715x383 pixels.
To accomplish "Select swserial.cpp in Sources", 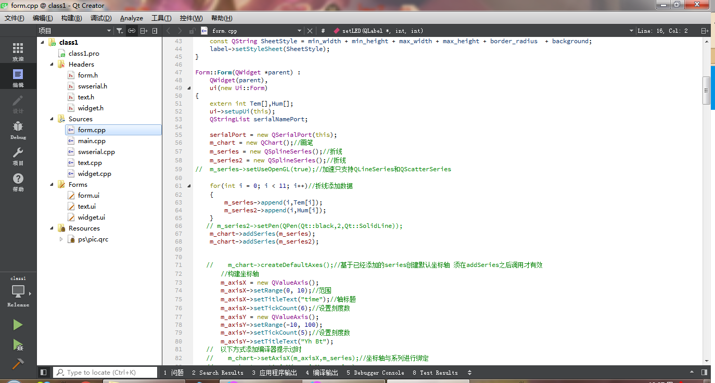I will point(96,152).
